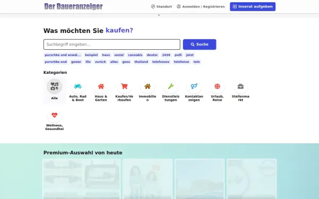
Task: Click the plus icon in Inserat aufgeben
Action: (234, 6)
